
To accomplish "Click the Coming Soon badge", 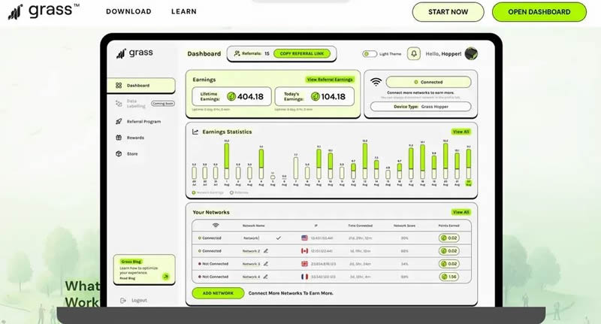I will click(163, 104).
